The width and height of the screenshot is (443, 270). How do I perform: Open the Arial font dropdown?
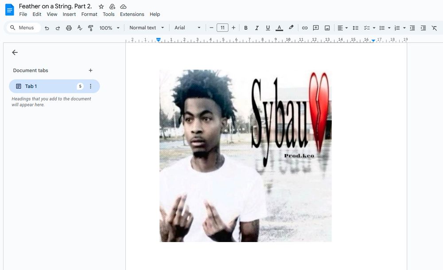coord(186,27)
